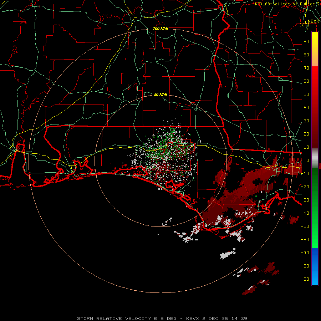Click the -20 value on velocity scale

[x=305, y=187]
